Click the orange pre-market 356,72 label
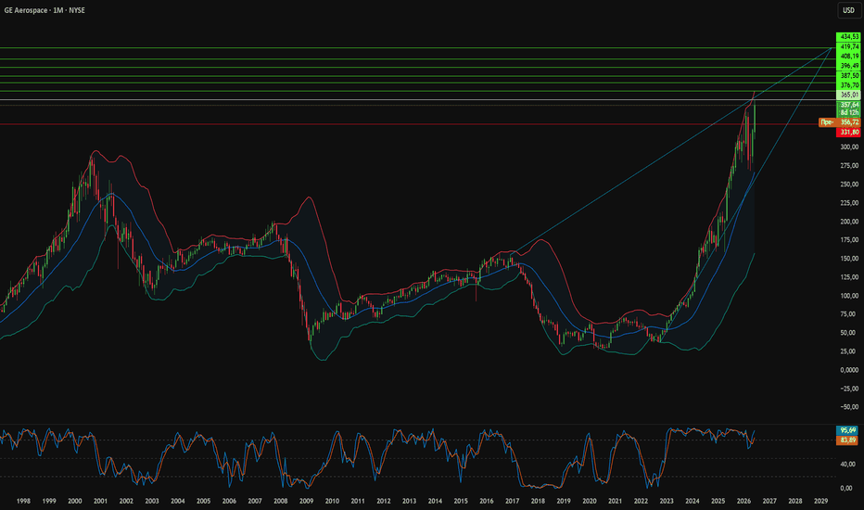The image size is (864, 510). click(x=840, y=122)
